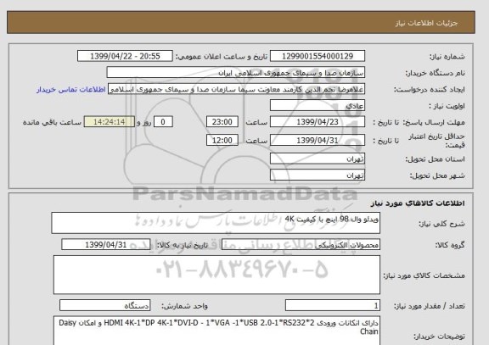
Task: Click the label نام دستگاه خریدار
Action: pyautogui.click(x=435, y=73)
